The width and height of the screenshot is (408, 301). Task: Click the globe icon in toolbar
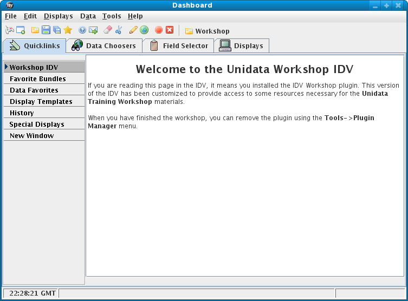click(x=144, y=30)
